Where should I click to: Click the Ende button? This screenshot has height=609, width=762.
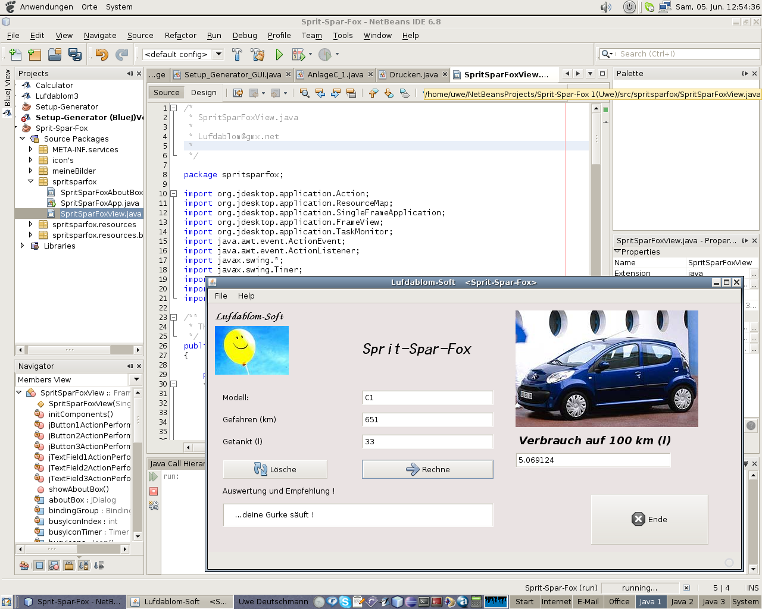(x=649, y=519)
